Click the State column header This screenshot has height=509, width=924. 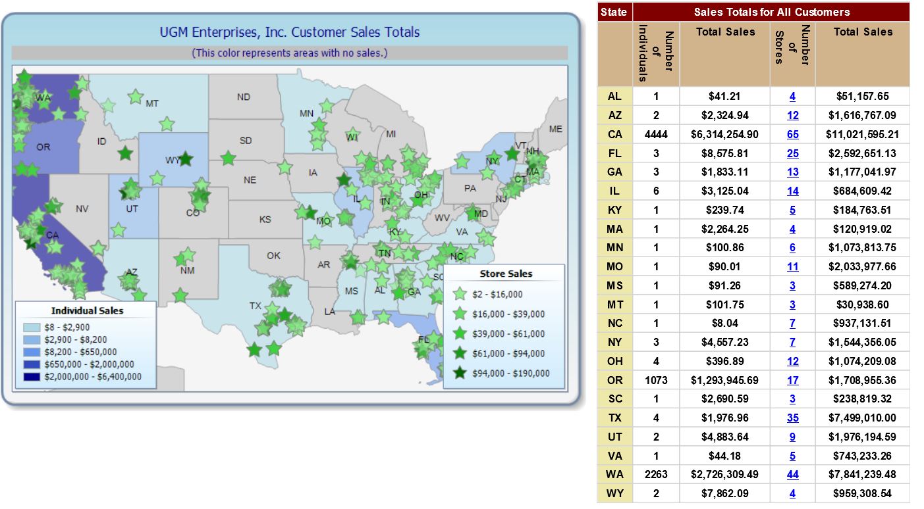614,12
